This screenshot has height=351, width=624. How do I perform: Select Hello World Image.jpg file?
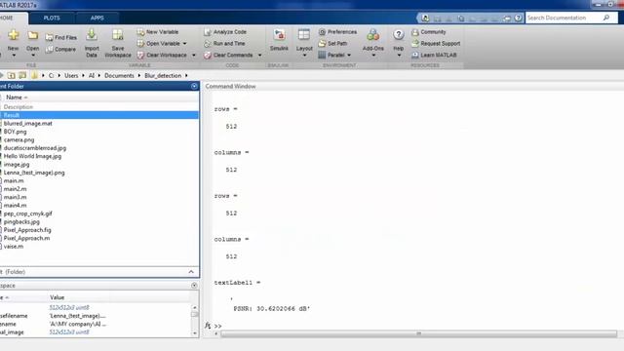(32, 156)
